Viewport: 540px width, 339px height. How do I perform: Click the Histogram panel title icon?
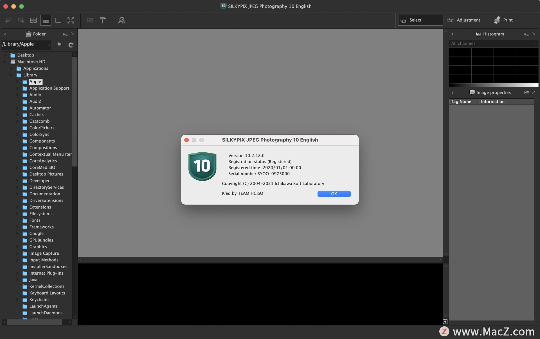tap(478, 34)
